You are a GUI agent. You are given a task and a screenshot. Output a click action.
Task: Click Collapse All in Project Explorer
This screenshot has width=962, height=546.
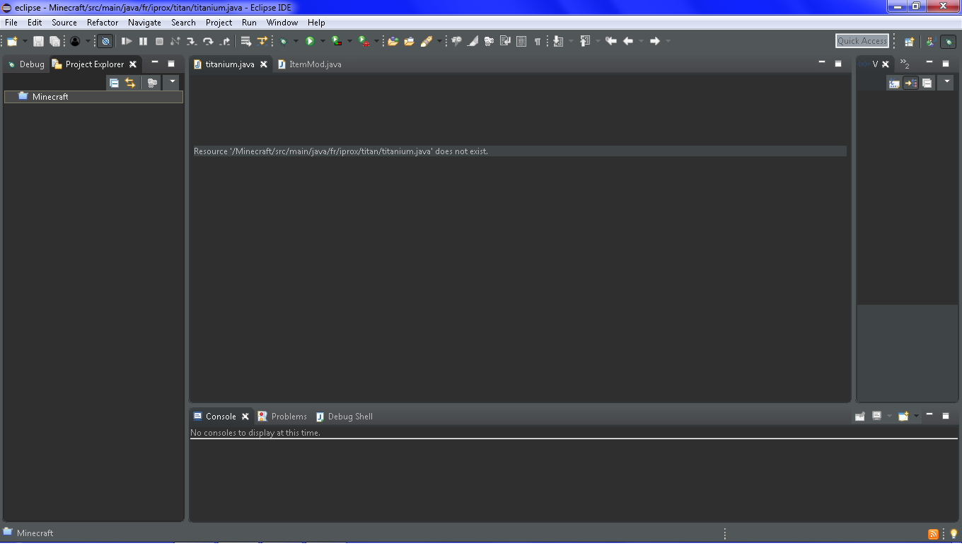[x=114, y=83]
